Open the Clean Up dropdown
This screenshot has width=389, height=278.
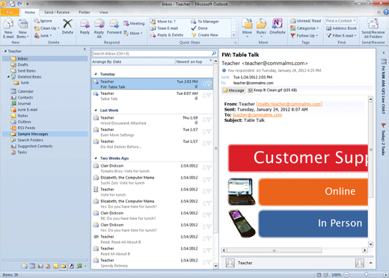coord(47,28)
